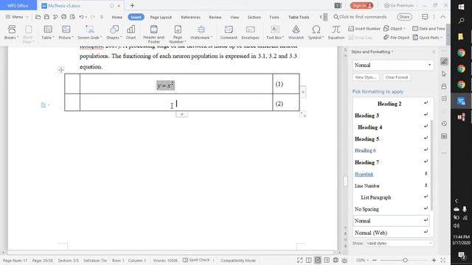
Task: Apply the Heading 2 style
Action: (392, 104)
